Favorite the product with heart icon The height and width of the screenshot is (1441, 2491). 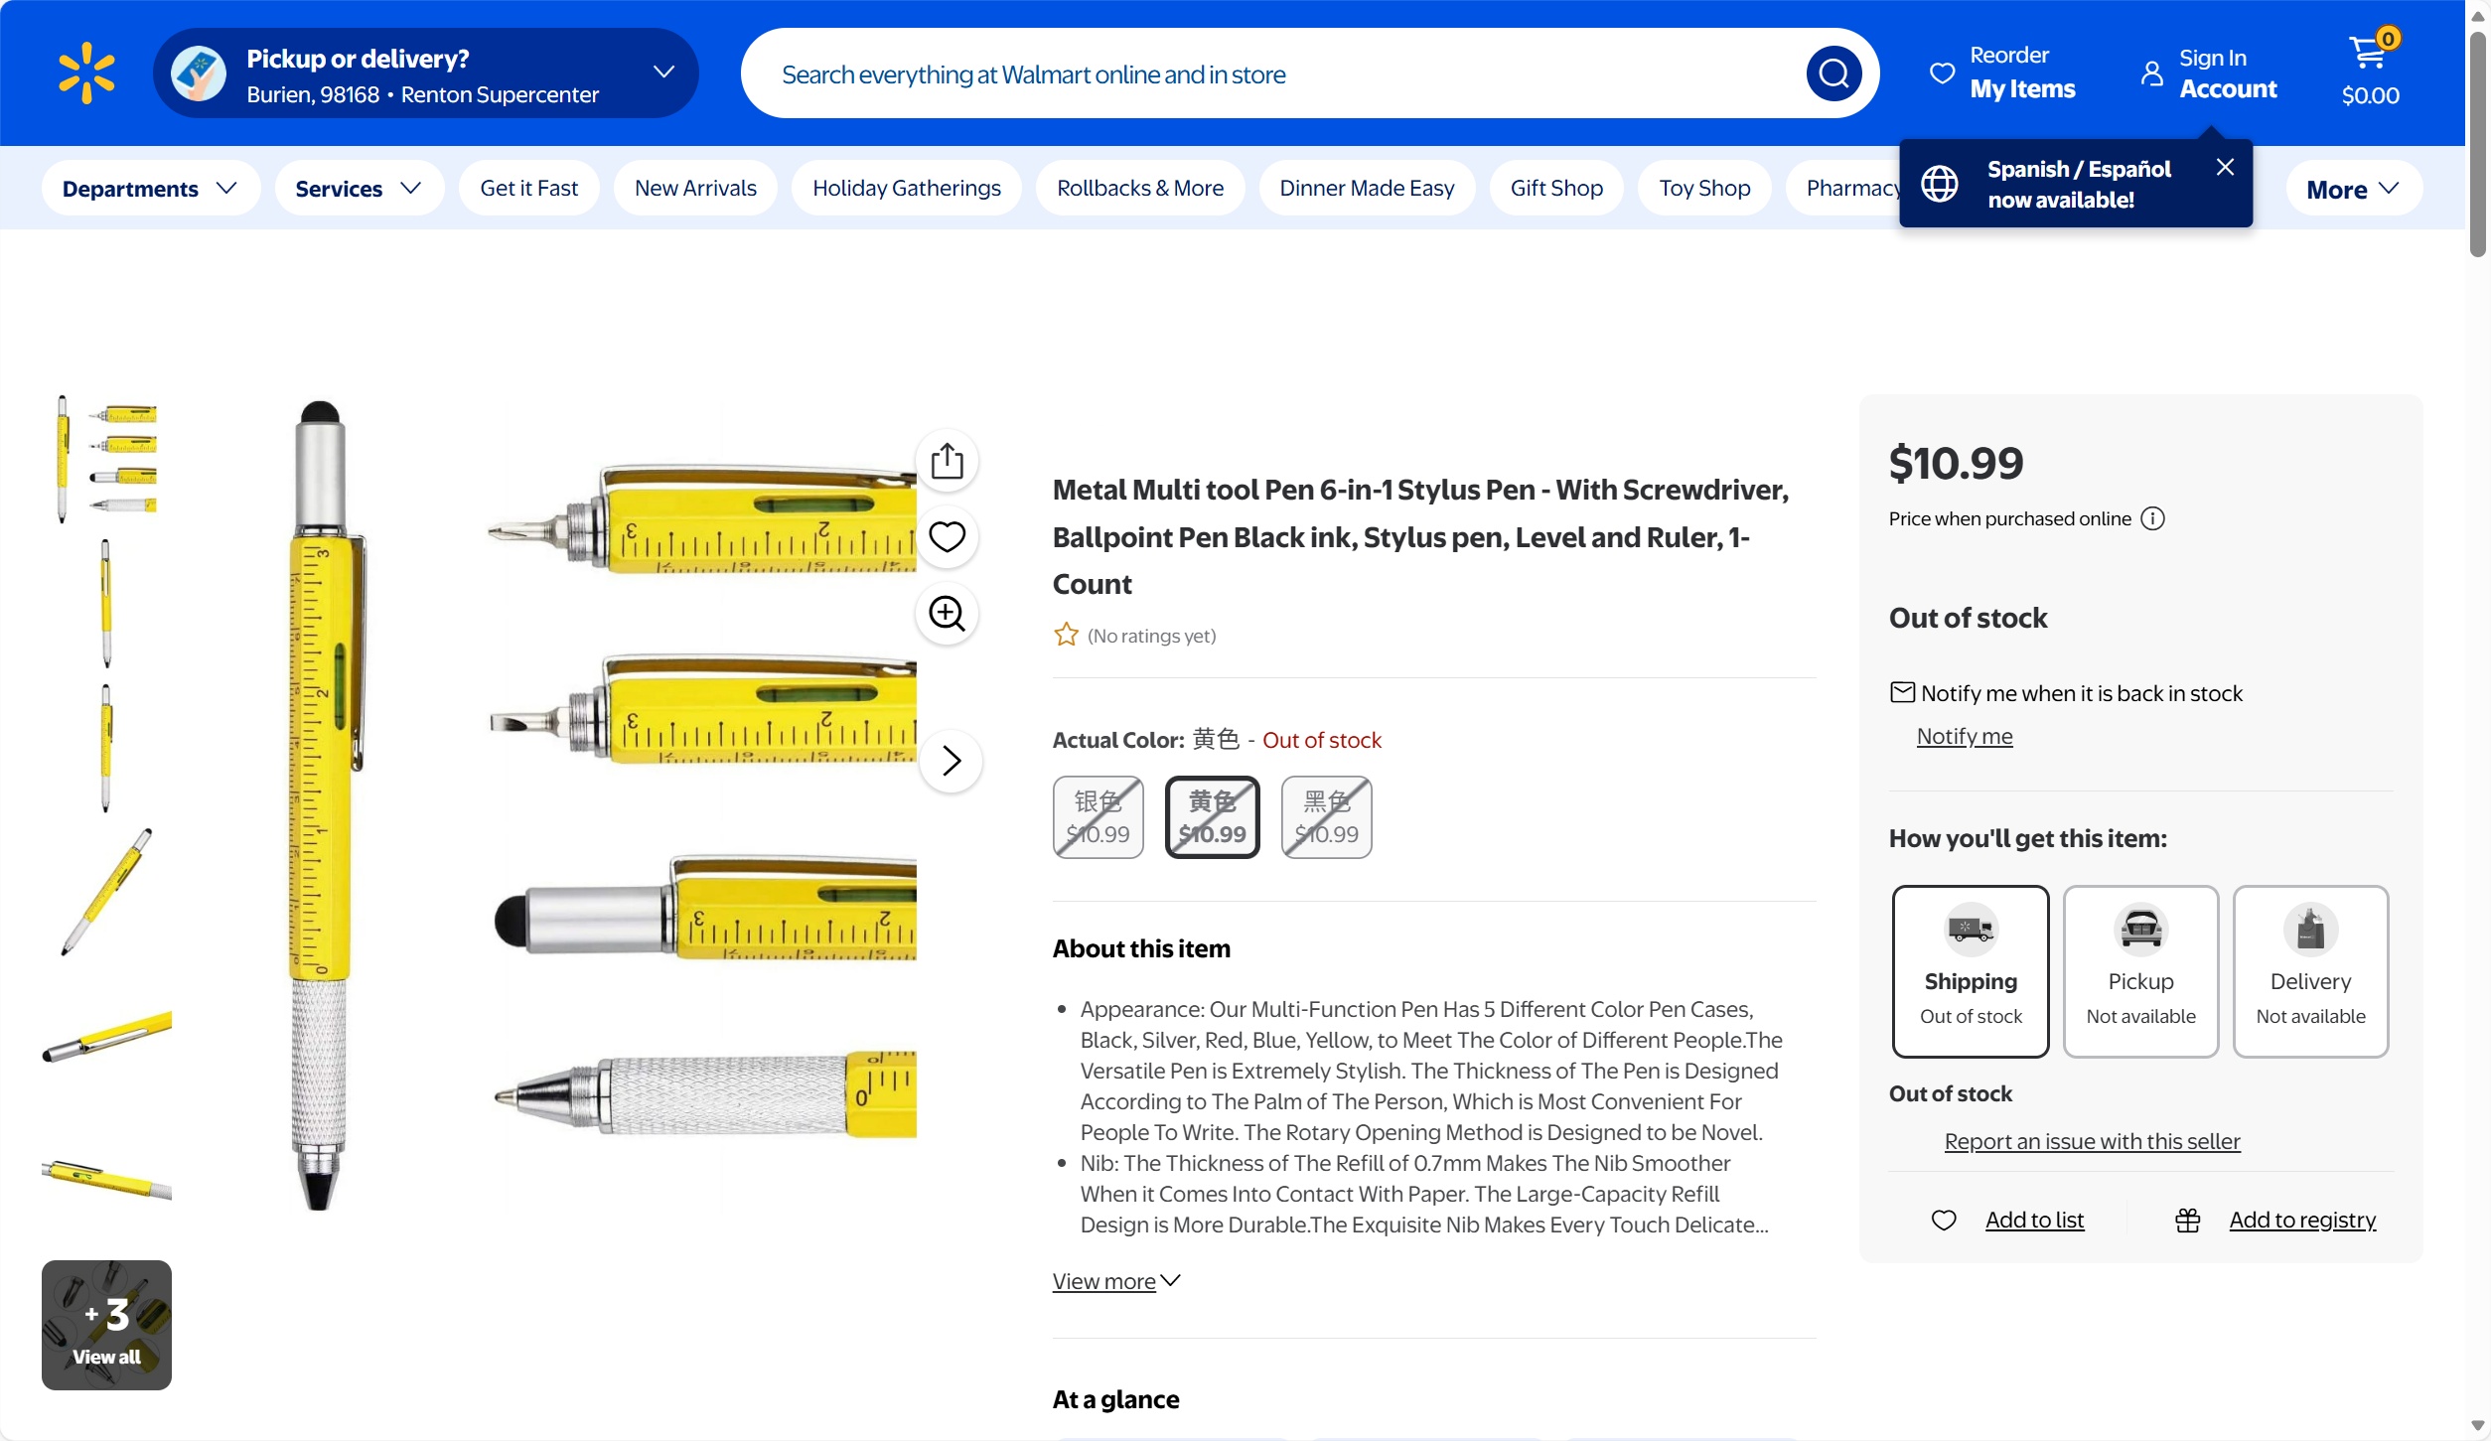pyautogui.click(x=947, y=537)
